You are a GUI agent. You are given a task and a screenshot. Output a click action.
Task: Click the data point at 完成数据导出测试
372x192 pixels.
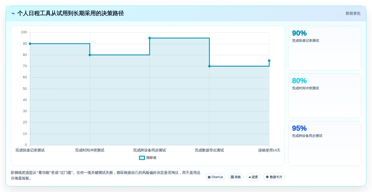point(209,66)
